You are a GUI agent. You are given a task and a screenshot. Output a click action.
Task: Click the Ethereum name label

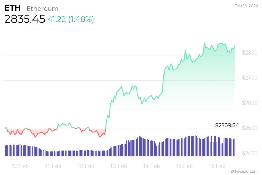coord(42,9)
